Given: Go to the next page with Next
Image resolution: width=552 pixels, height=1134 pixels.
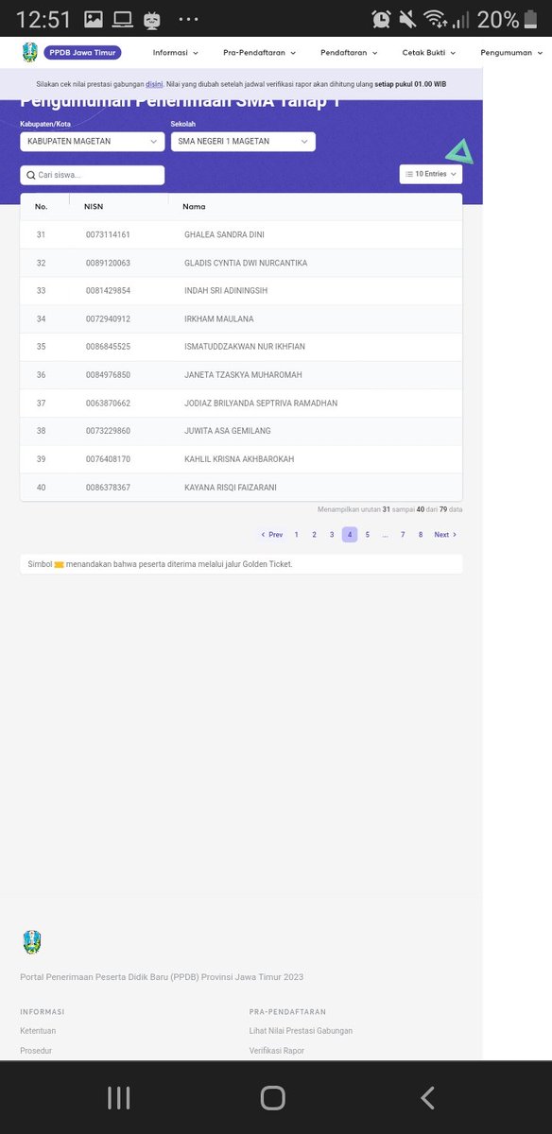Looking at the screenshot, I should tap(445, 535).
